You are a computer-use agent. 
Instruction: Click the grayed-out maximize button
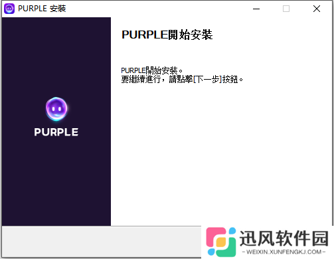[286, 9]
